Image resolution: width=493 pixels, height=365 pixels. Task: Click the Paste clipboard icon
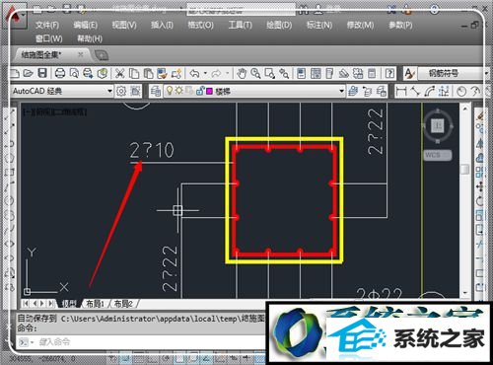148,73
